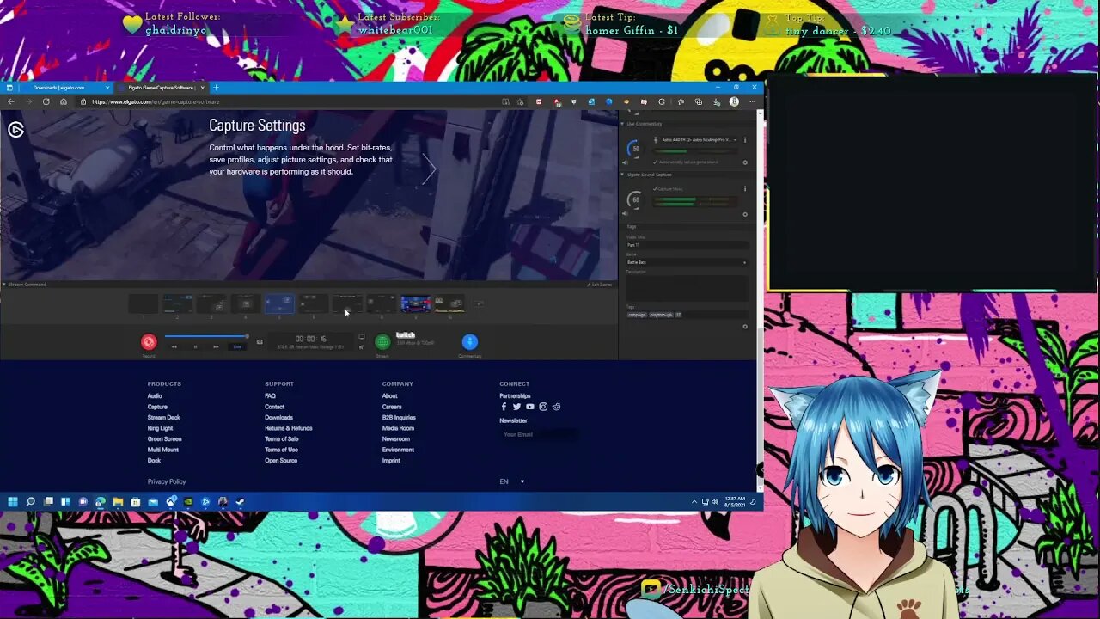Click the Elgato logo
Viewport: 1100px width, 619px height.
tap(15, 130)
